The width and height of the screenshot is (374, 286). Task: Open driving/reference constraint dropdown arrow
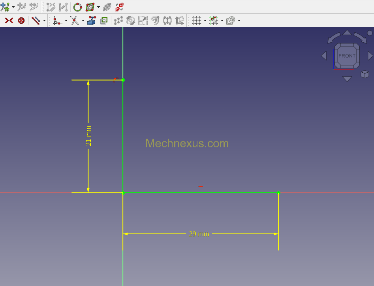pos(44,21)
